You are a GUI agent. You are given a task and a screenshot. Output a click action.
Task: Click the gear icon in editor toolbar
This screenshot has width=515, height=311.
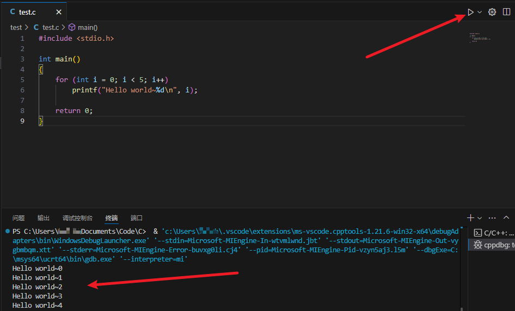(x=492, y=12)
